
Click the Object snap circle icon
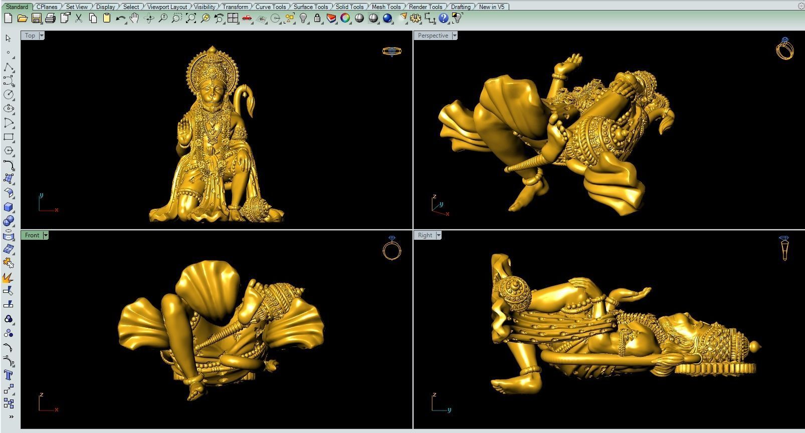(275, 18)
